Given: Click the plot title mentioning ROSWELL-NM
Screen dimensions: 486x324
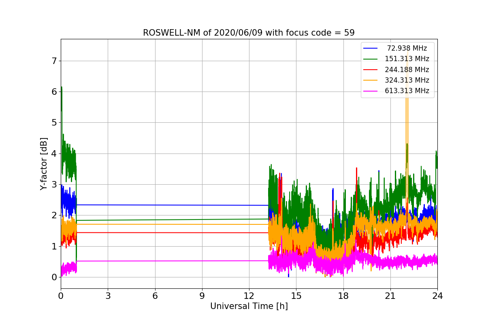Looking at the screenshot, I should pyautogui.click(x=249, y=33).
